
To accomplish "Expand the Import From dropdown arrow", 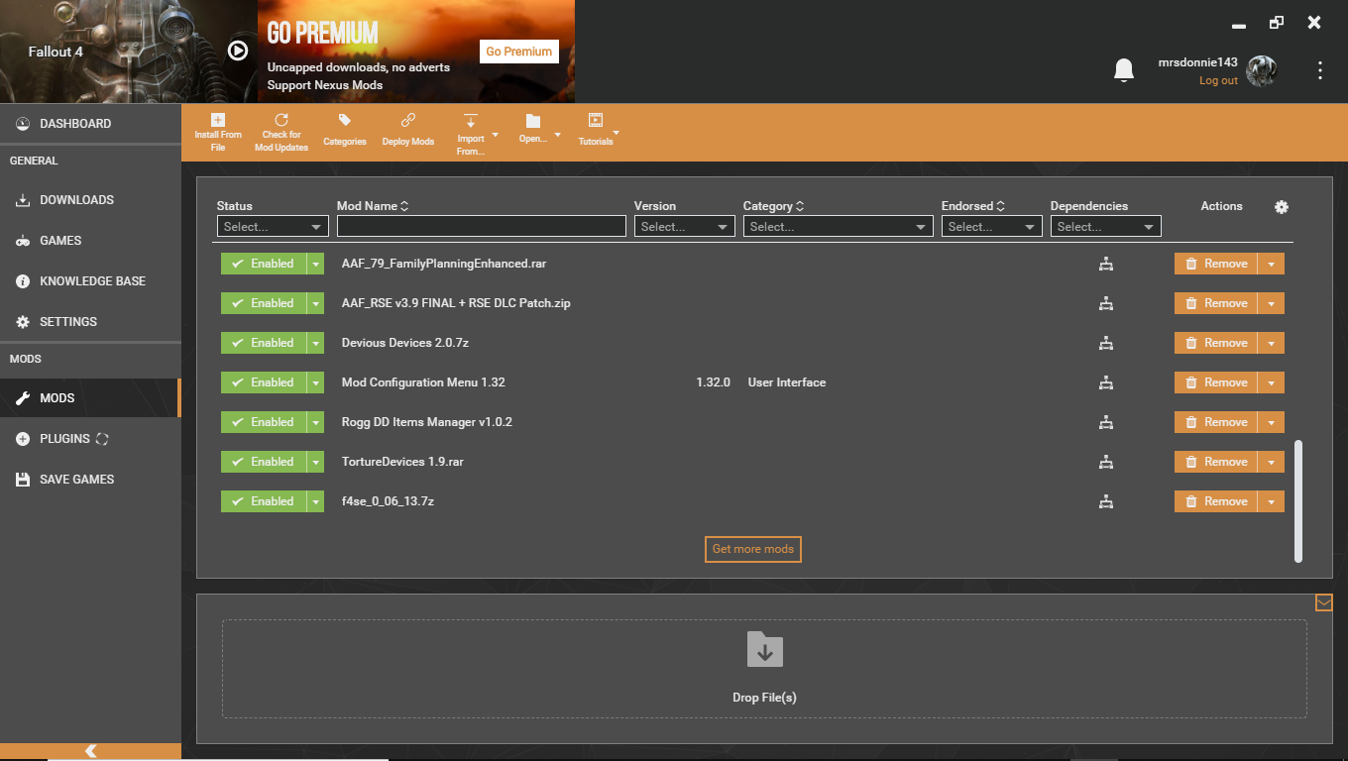I will (x=495, y=135).
